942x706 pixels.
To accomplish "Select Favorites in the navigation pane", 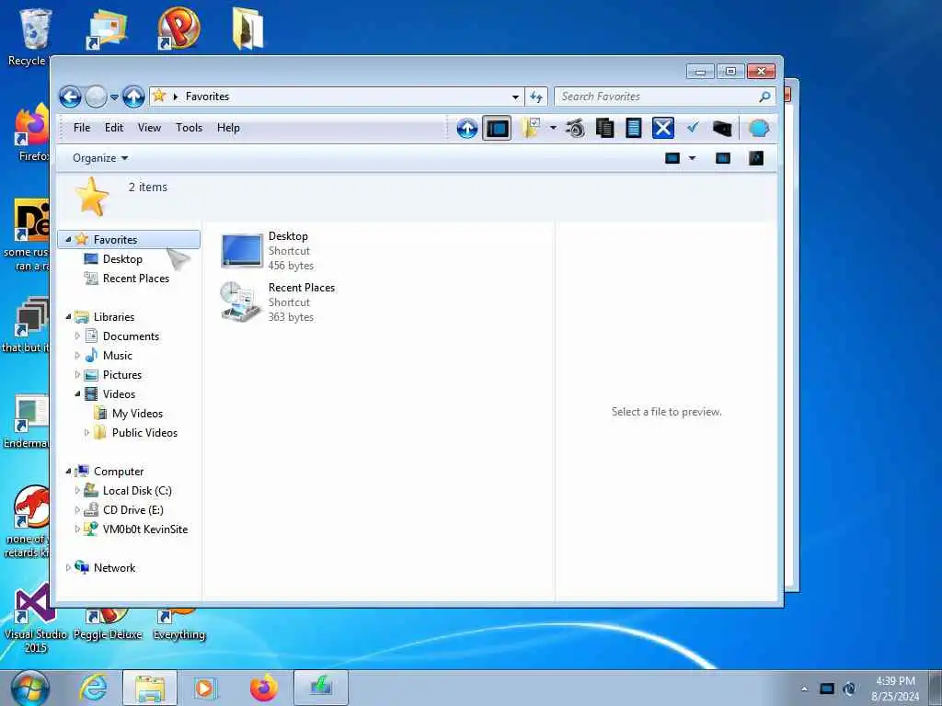I will [x=129, y=240].
